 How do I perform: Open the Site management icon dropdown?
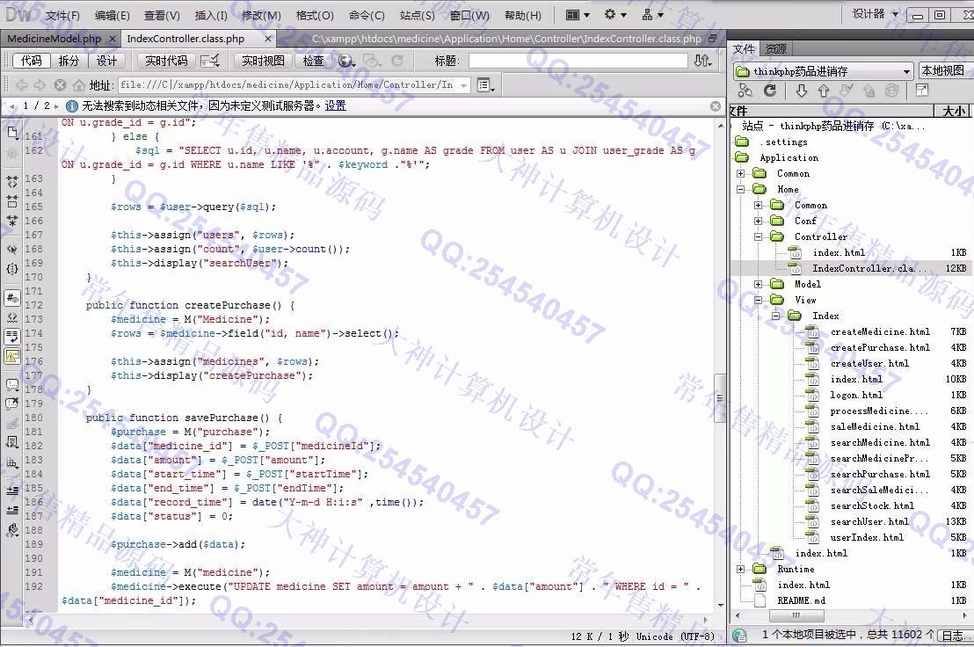point(652,14)
